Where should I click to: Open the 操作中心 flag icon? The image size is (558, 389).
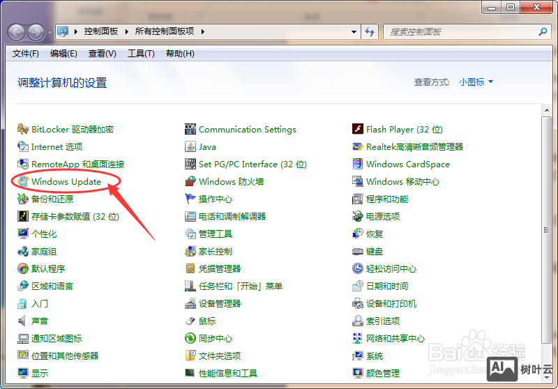pos(190,199)
